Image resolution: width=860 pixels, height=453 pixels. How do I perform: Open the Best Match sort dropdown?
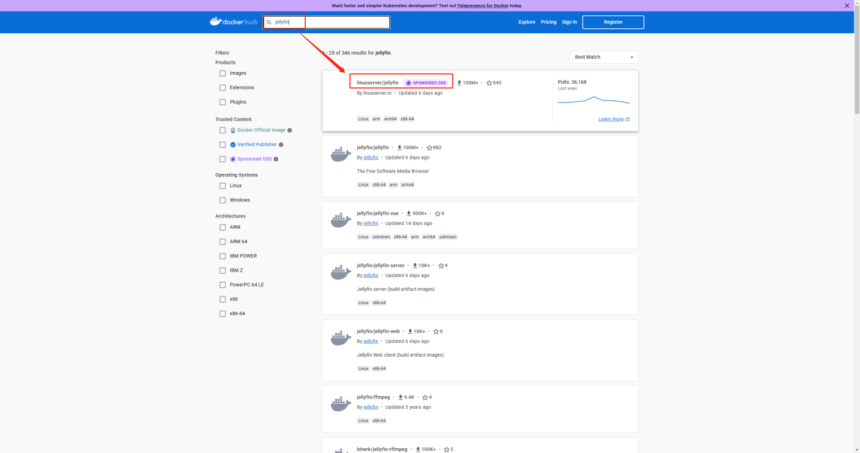pos(604,57)
